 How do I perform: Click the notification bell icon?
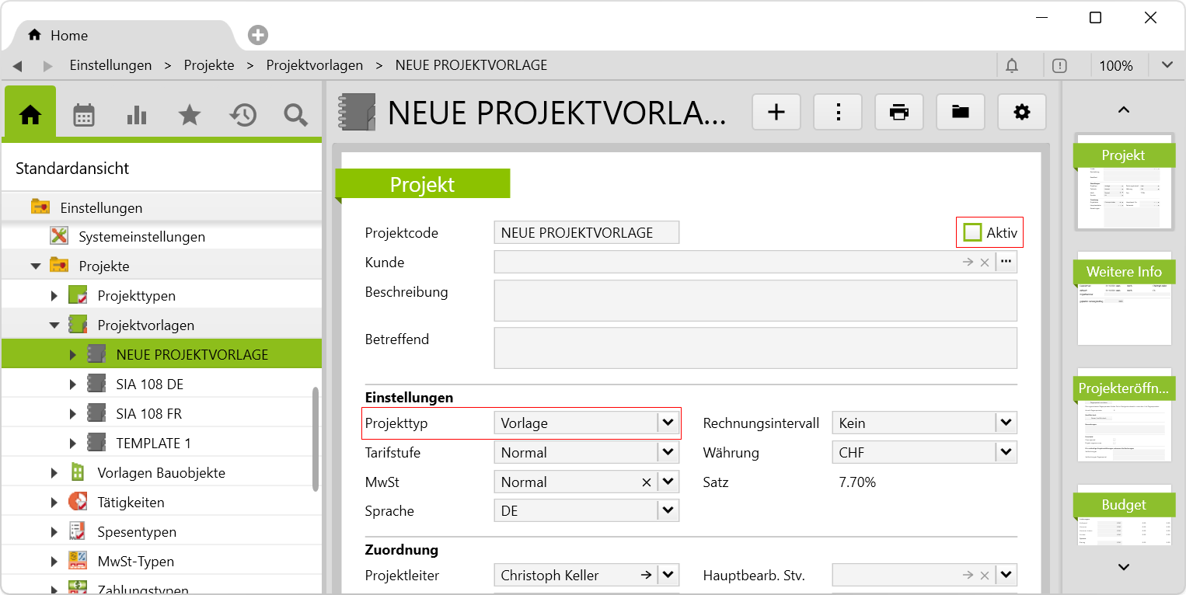click(1012, 66)
